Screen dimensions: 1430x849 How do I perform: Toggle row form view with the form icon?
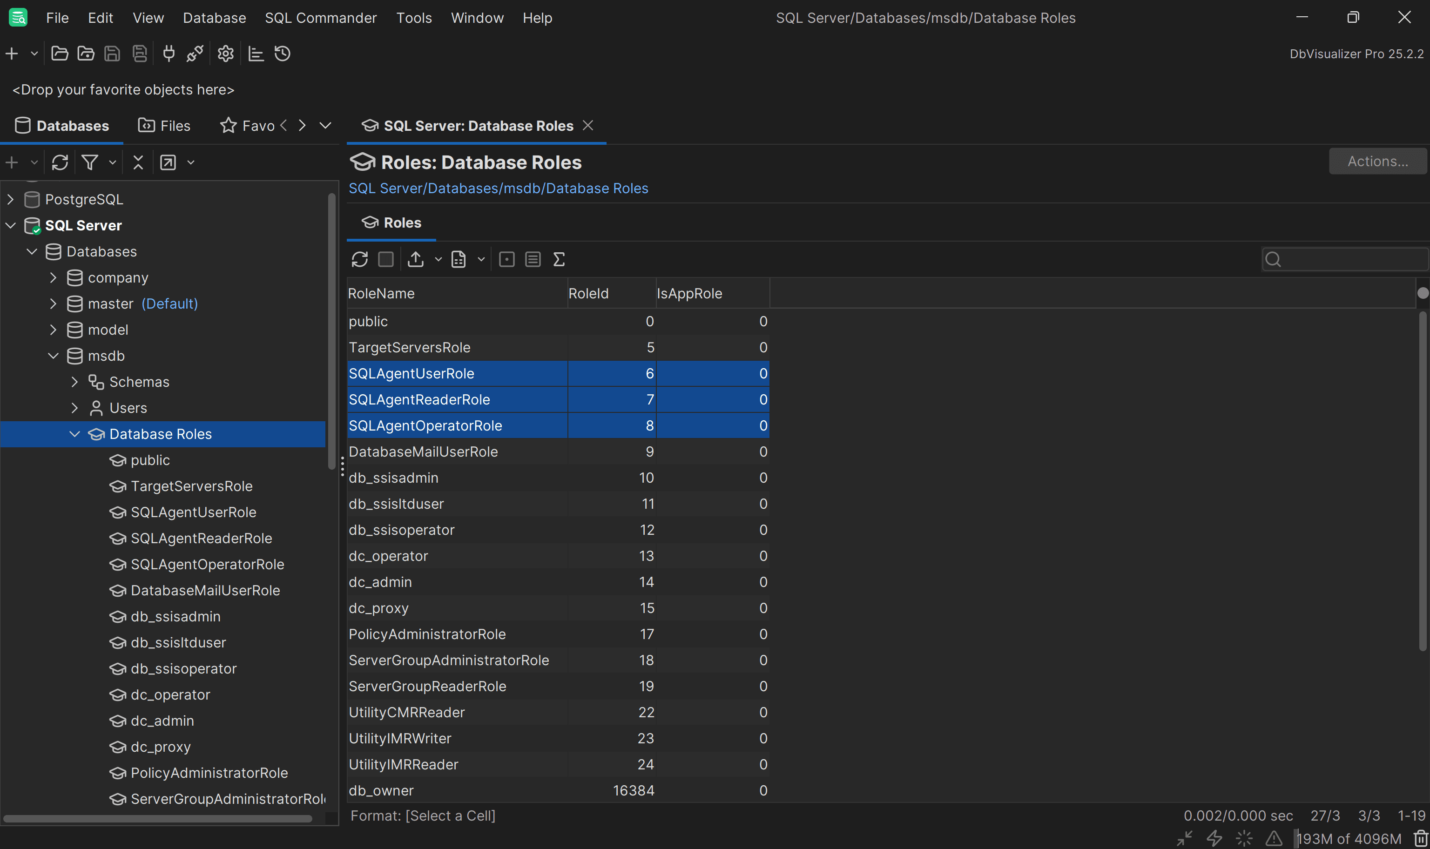pos(533,259)
